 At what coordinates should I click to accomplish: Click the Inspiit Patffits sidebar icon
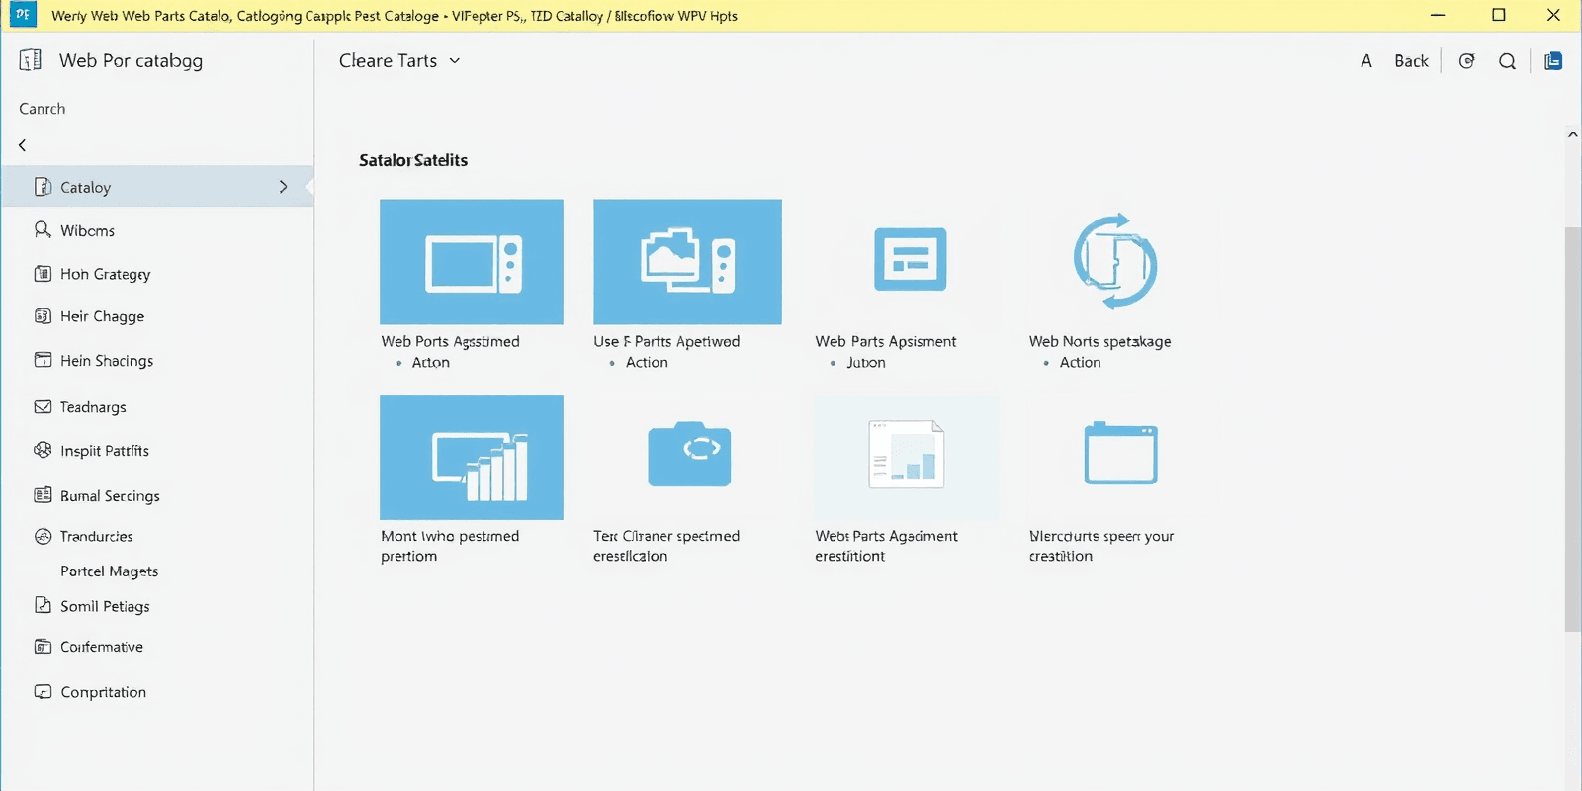(43, 450)
